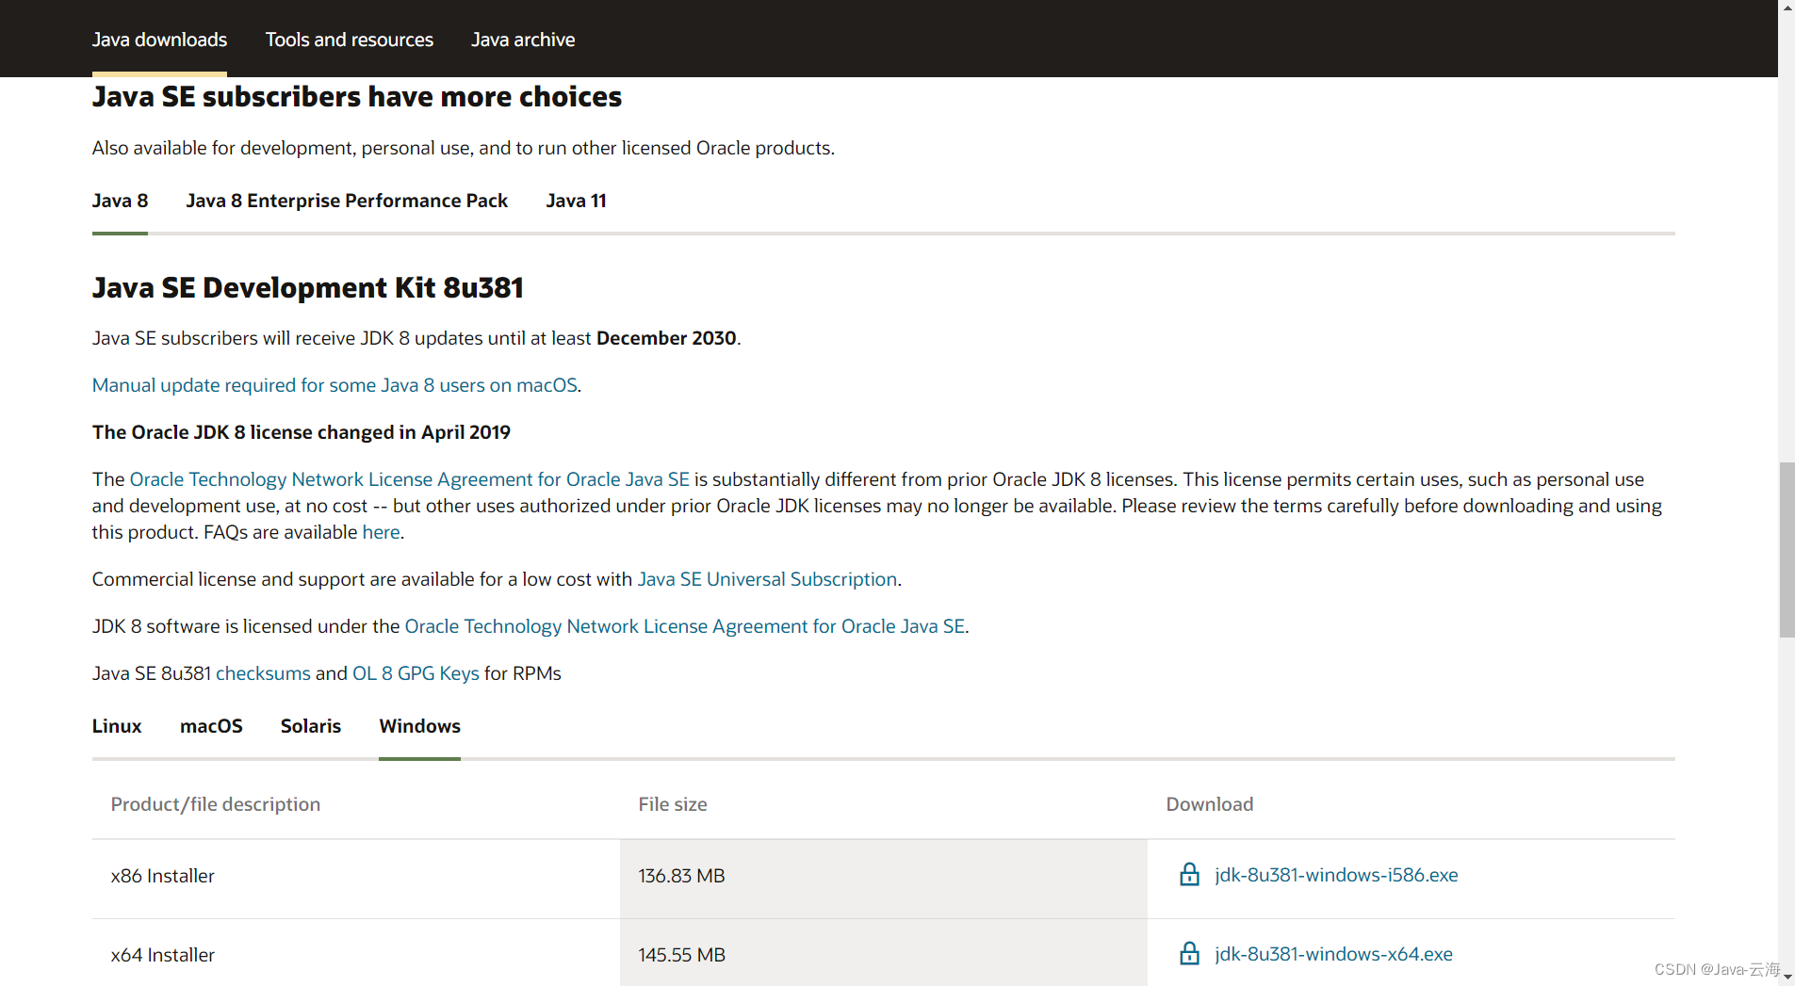Image resolution: width=1795 pixels, height=986 pixels.
Task: Open the license agreement link in the JDK 8 software sentence
Action: coord(684,626)
